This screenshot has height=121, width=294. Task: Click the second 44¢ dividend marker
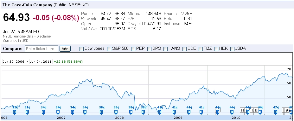point(232,112)
